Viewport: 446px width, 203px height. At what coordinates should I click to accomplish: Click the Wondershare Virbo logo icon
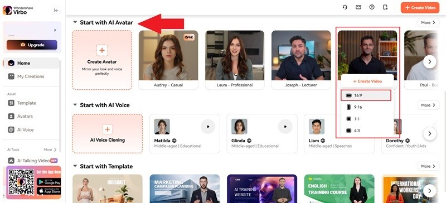pyautogui.click(x=7, y=11)
